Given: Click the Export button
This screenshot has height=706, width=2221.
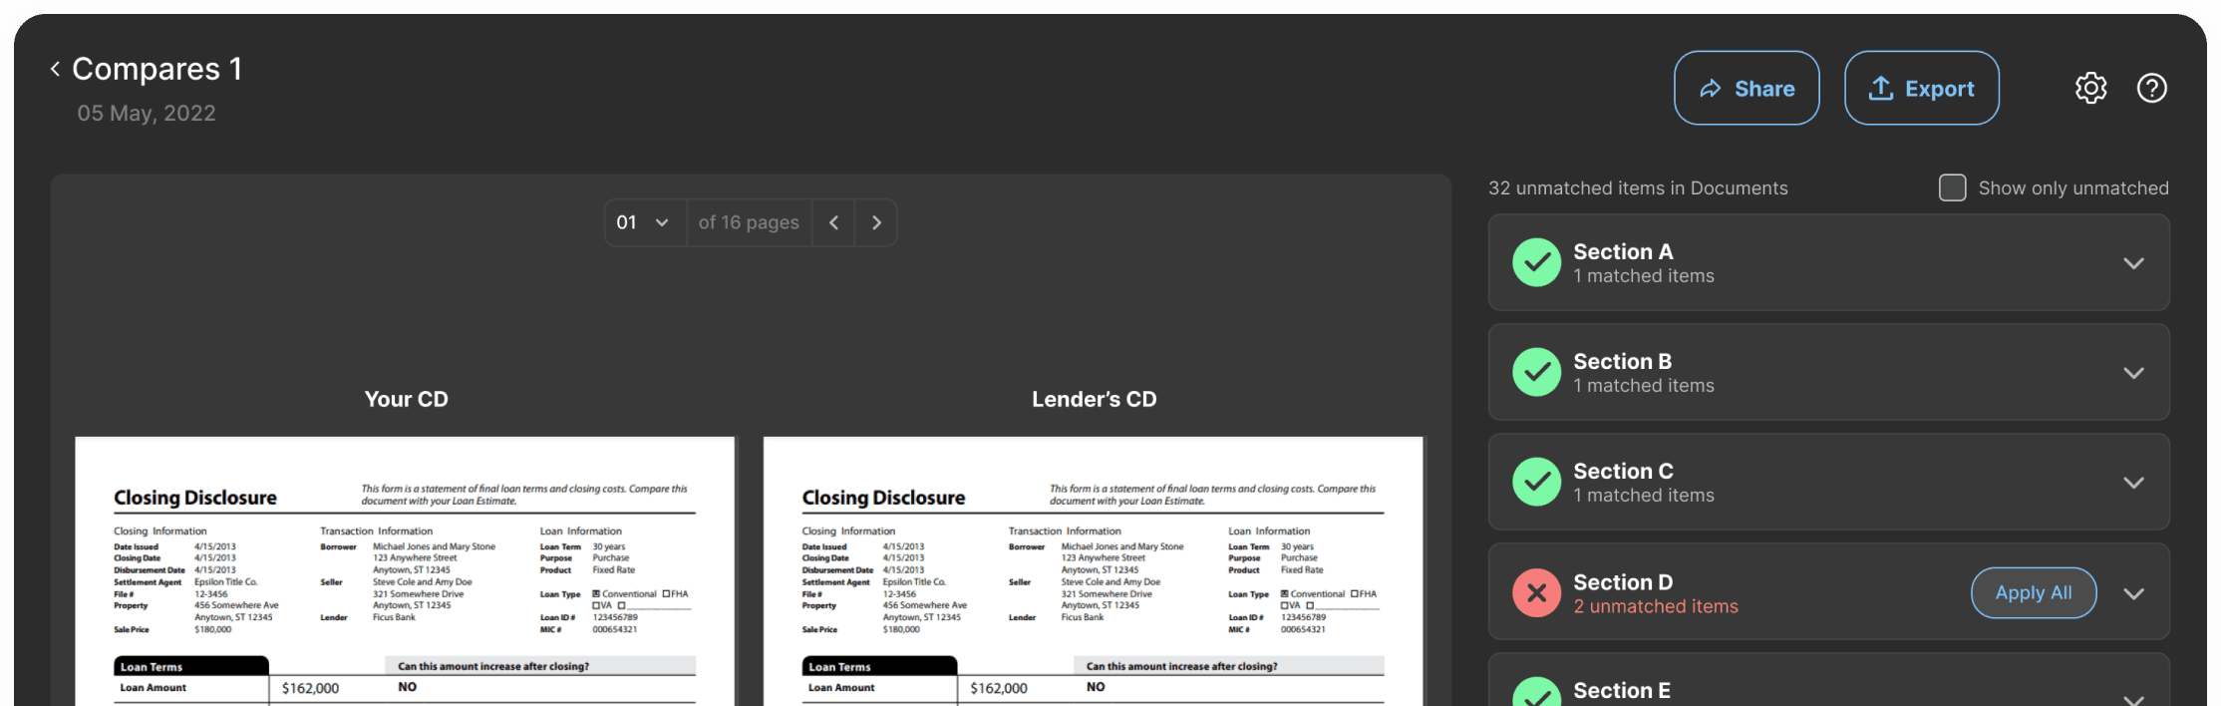Looking at the screenshot, I should coord(1921,88).
